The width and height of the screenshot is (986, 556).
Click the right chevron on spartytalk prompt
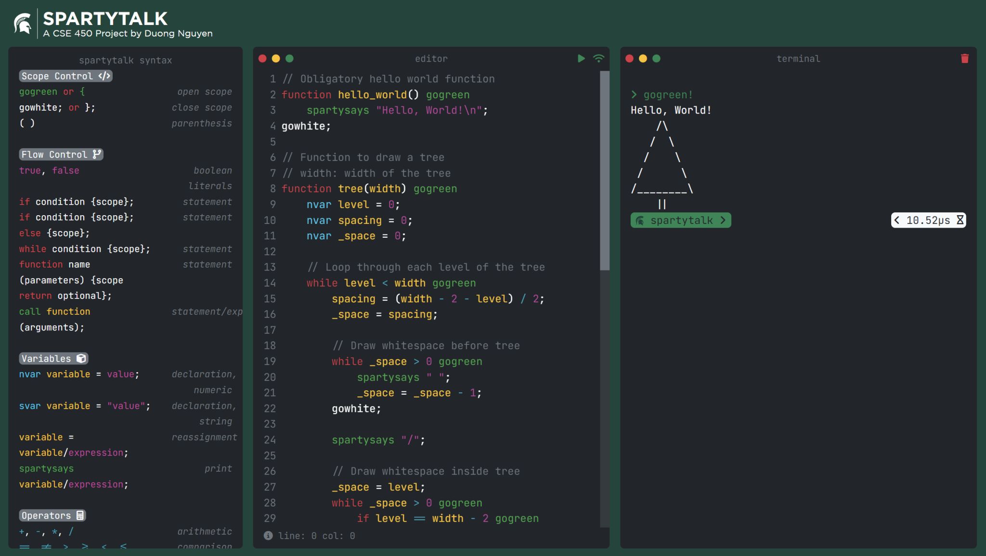[x=723, y=220]
